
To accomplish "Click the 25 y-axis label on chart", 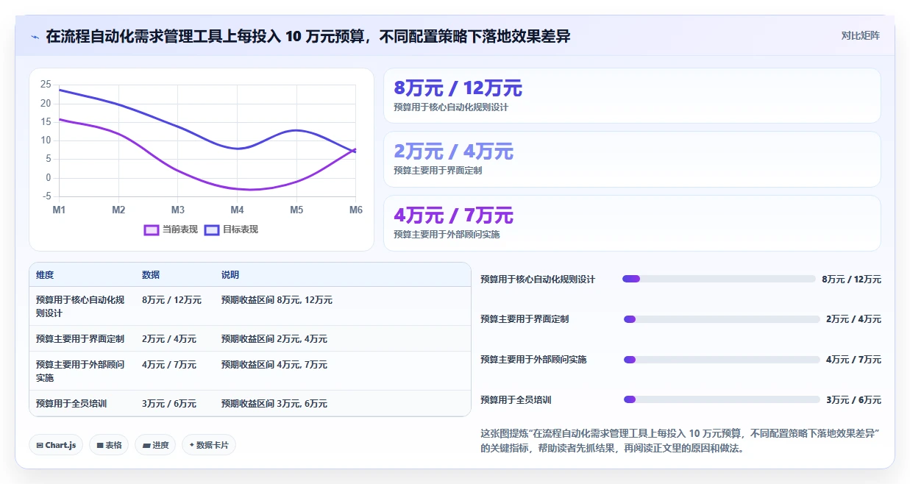I will click(x=46, y=85).
